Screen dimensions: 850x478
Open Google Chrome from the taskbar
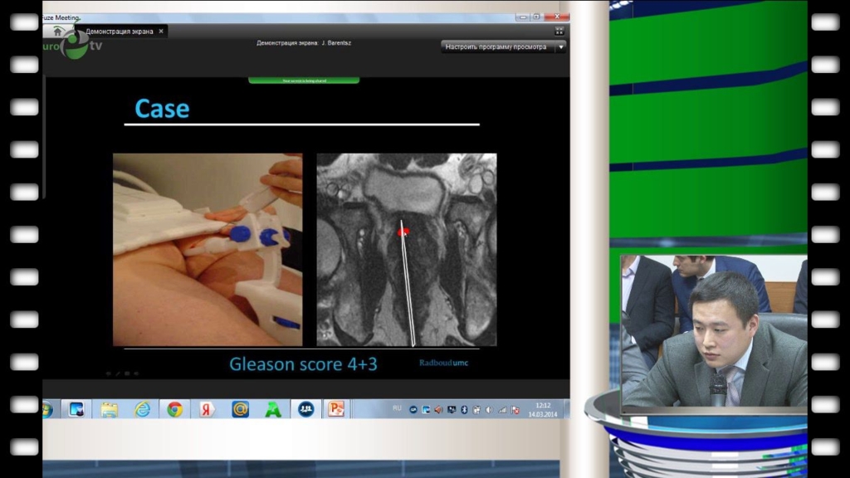tap(174, 409)
